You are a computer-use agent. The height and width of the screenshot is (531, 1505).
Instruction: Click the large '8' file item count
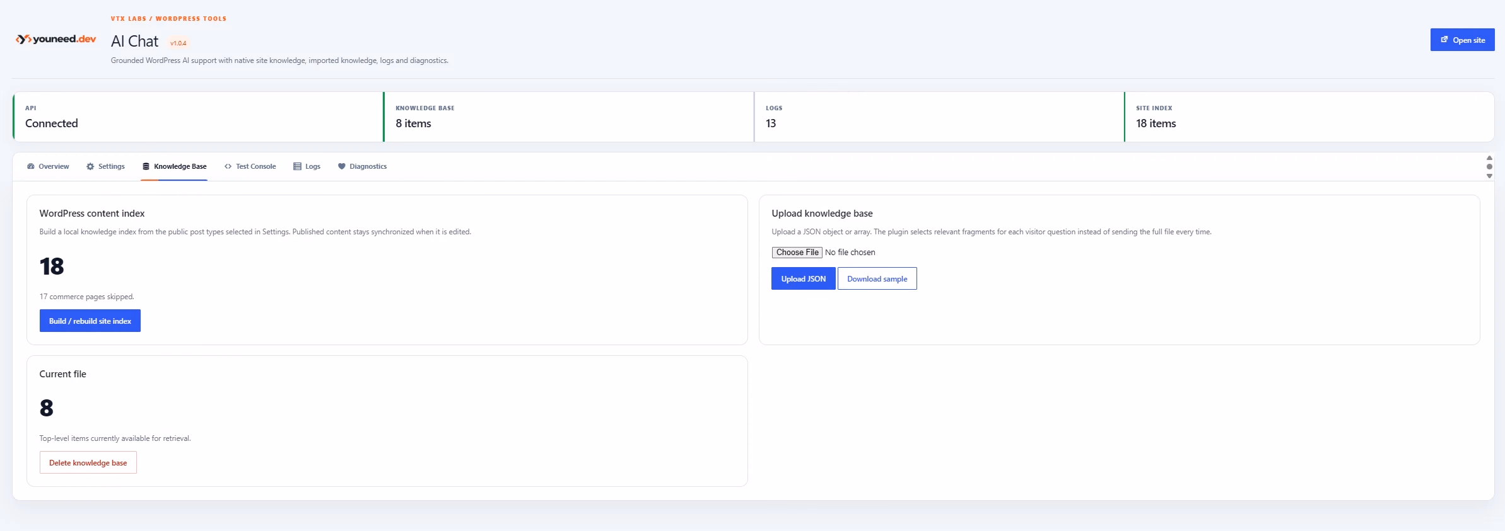coord(47,408)
